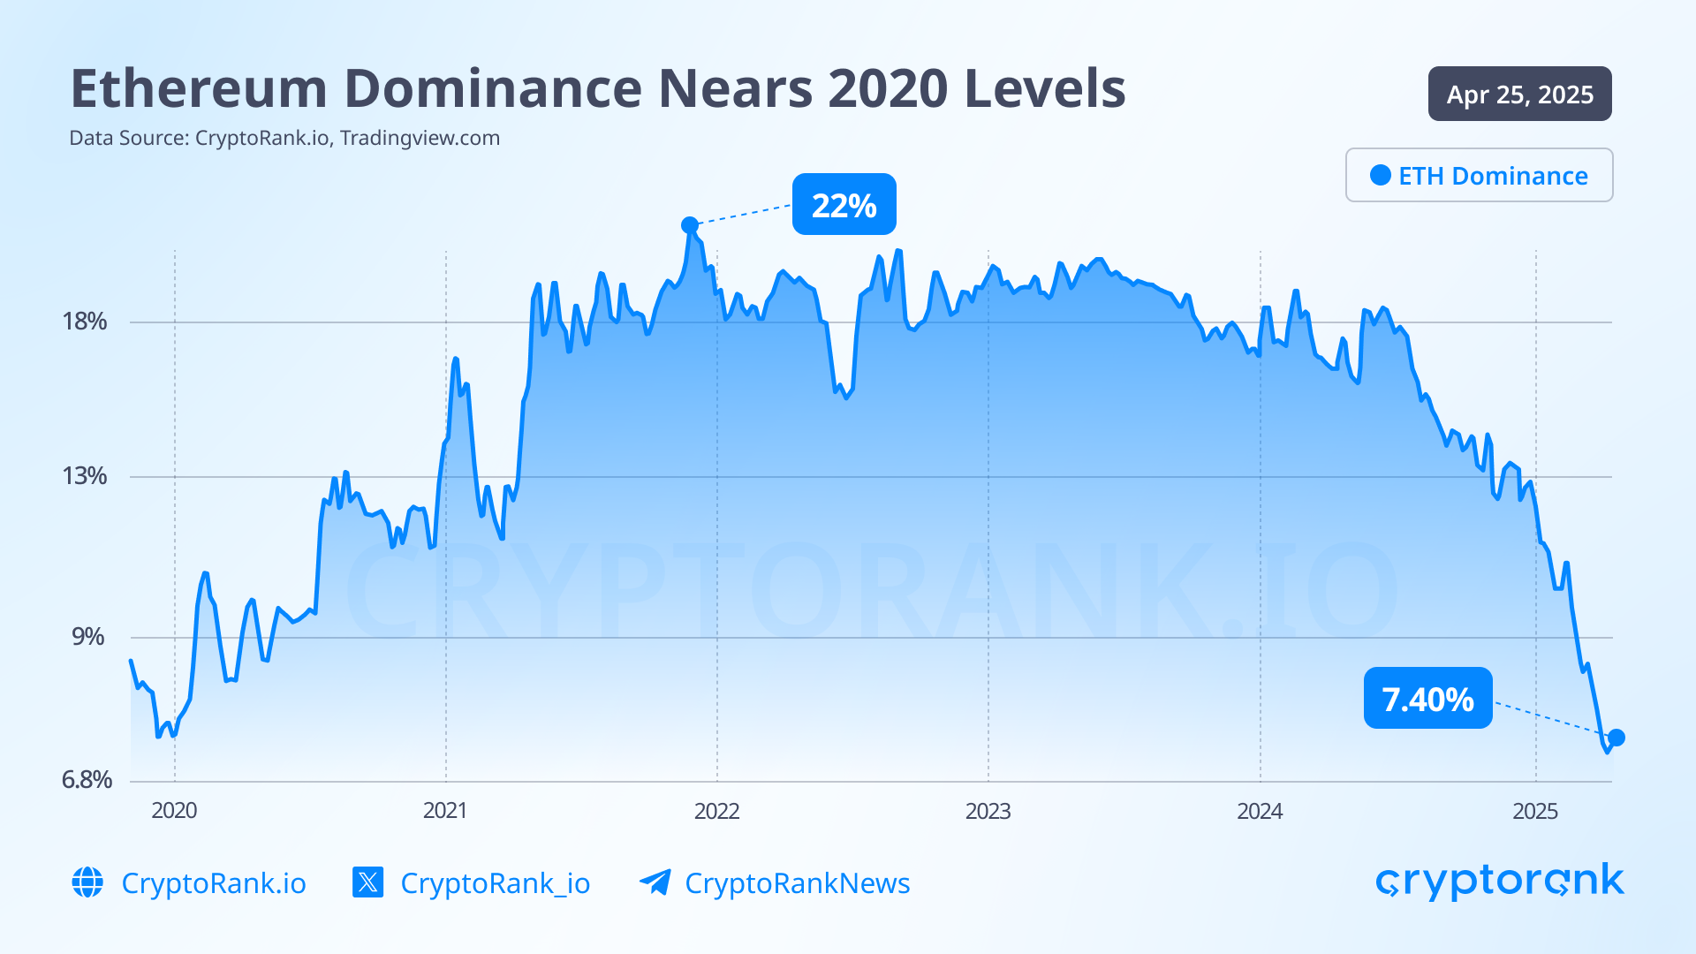Select the 7.40% endpoint data marker
1696x954 pixels.
[x=1616, y=738]
